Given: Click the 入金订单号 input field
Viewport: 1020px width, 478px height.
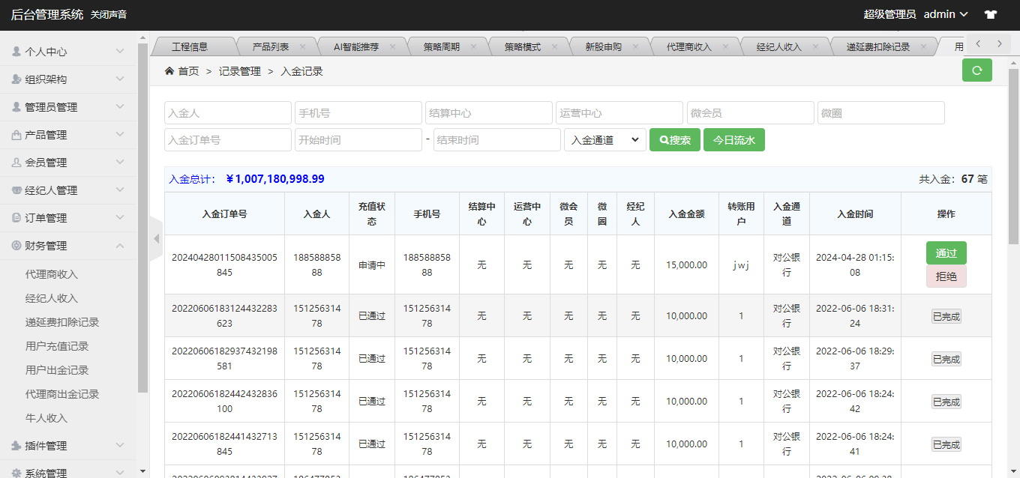Looking at the screenshot, I should click(x=227, y=140).
